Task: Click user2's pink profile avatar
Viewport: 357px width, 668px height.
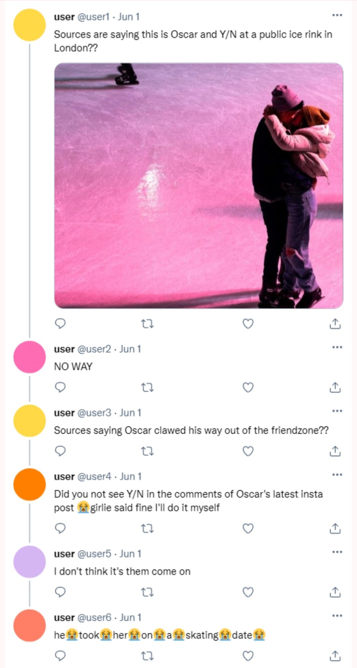Action: 30,357
